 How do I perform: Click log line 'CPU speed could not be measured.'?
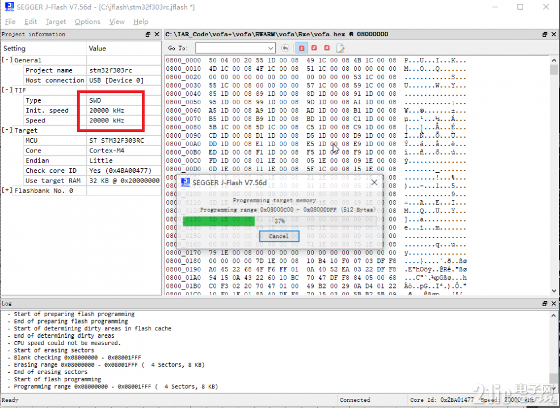click(67, 343)
